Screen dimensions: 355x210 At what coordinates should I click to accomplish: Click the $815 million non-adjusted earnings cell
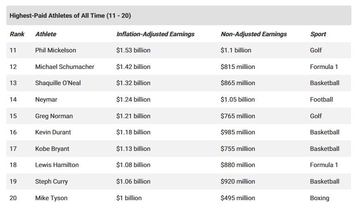(238, 67)
